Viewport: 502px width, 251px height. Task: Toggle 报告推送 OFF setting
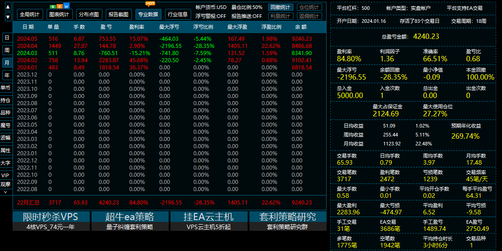click(247, 16)
